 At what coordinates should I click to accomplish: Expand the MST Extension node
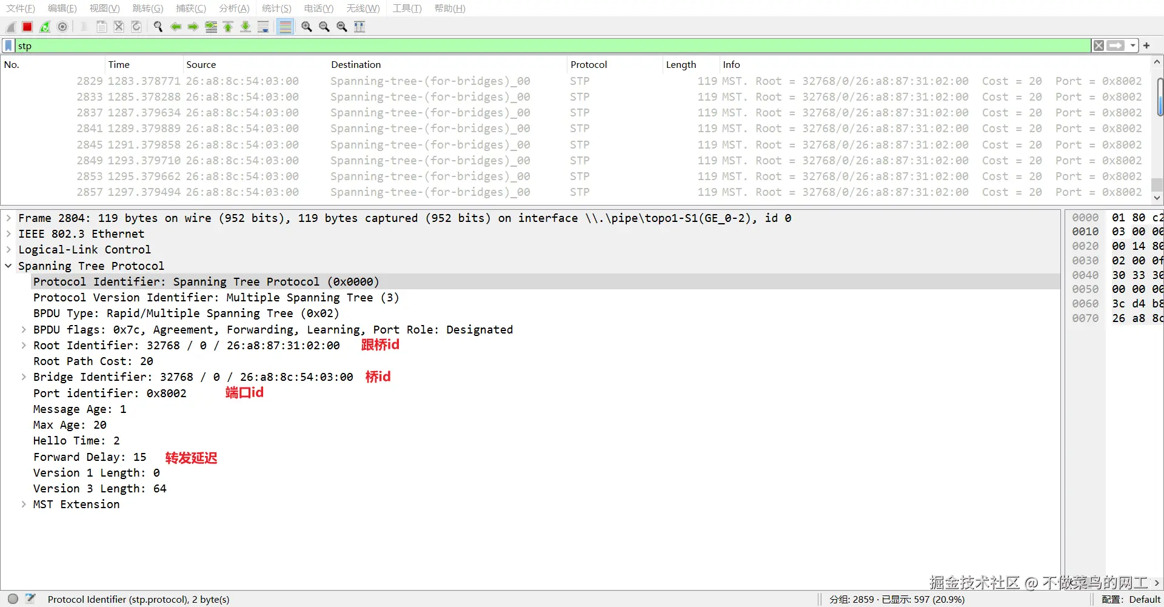(24, 504)
